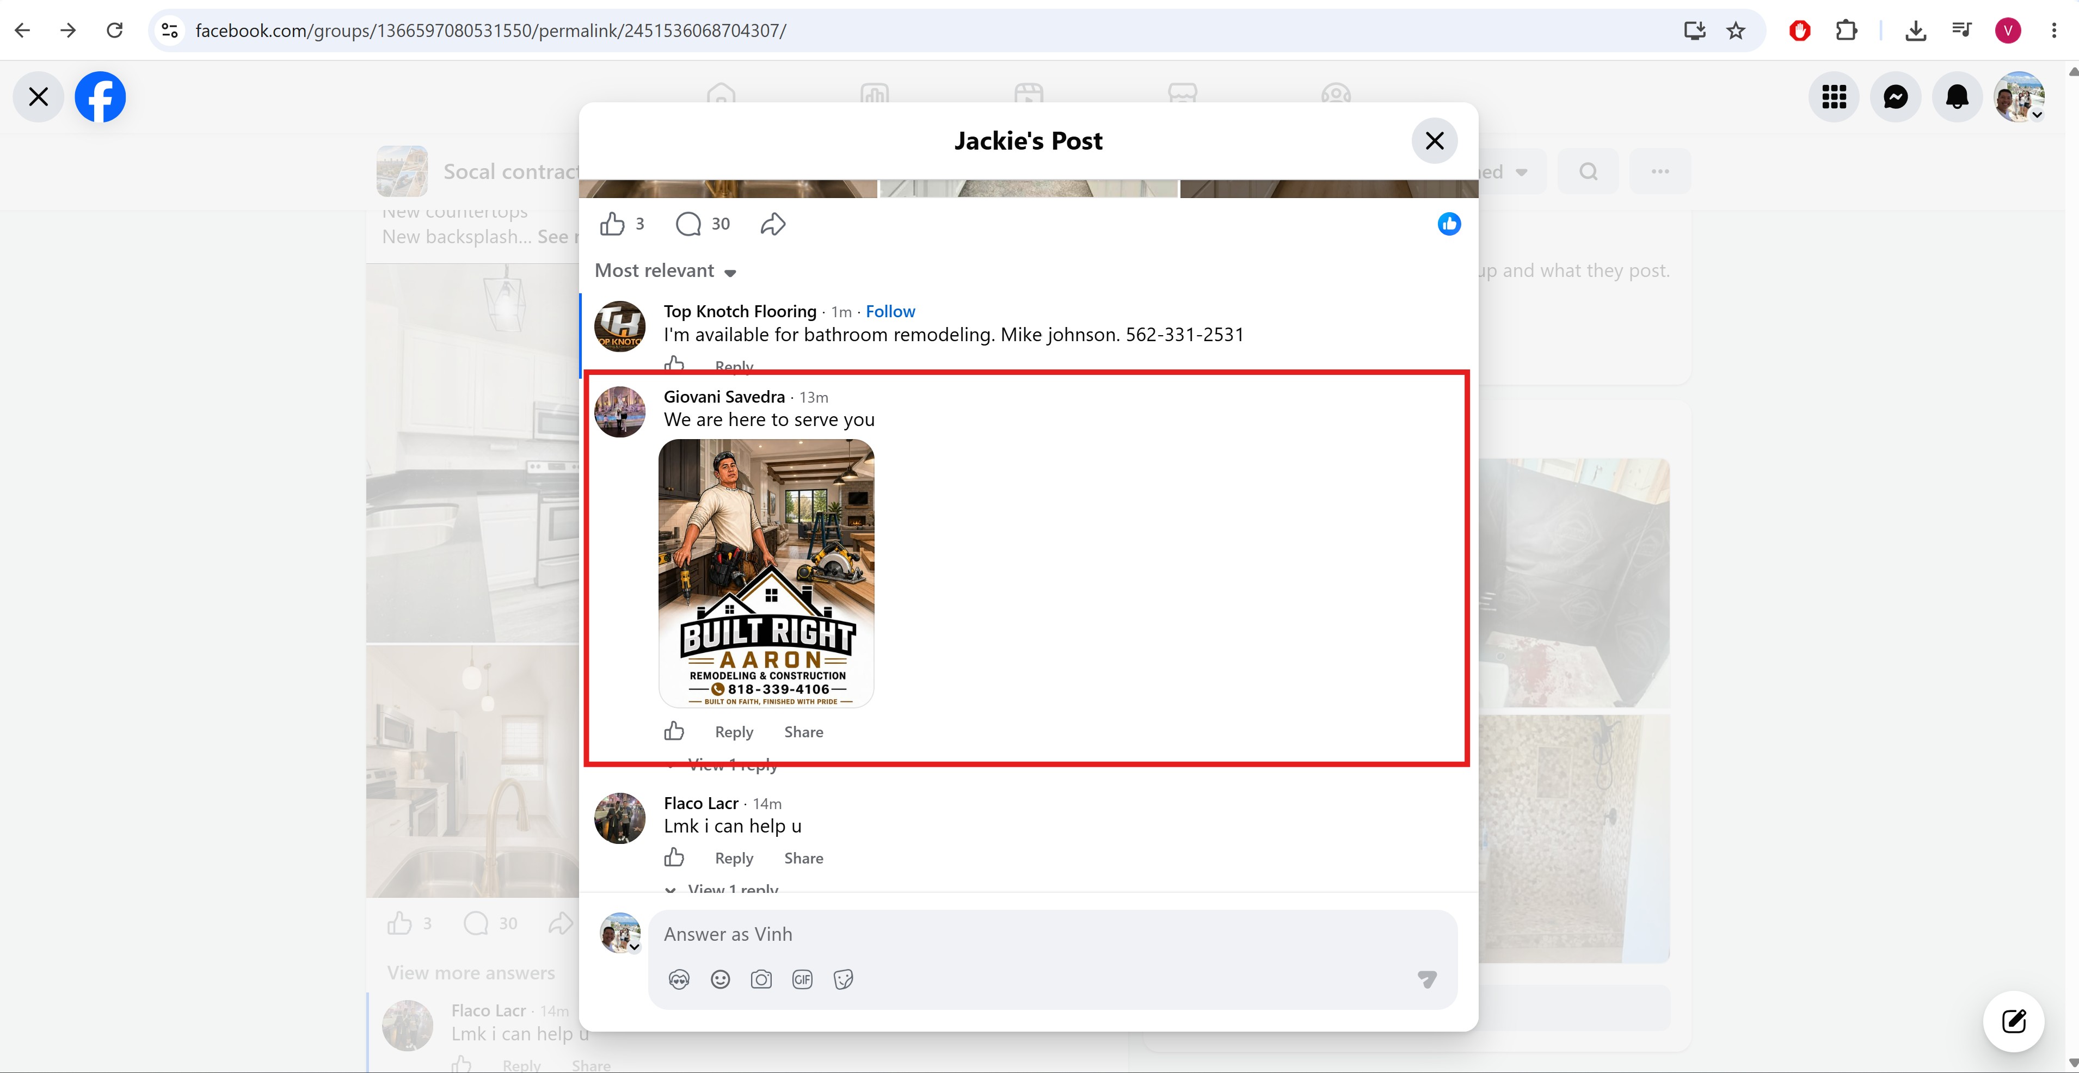
Task: Like Flaco Lacr's comment in dialog
Action: coord(674,858)
